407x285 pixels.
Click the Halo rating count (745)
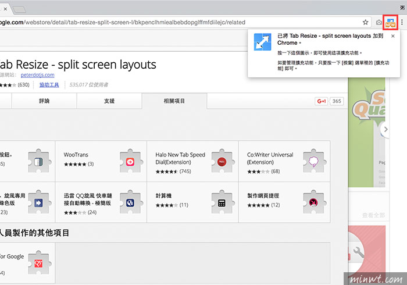click(x=185, y=172)
